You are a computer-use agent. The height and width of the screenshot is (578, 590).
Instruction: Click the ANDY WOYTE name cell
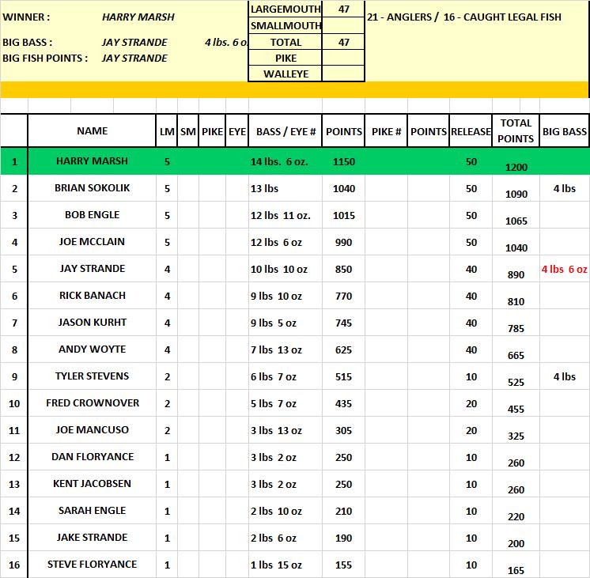(93, 349)
